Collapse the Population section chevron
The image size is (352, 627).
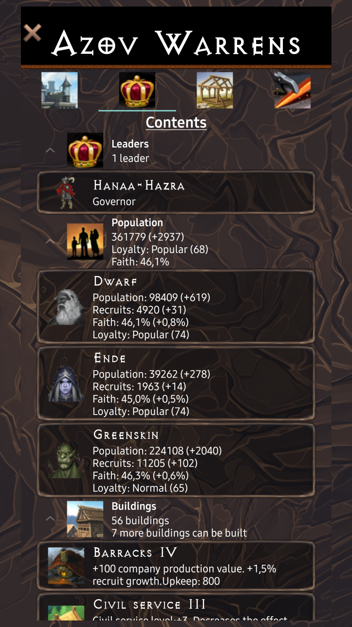click(x=50, y=241)
